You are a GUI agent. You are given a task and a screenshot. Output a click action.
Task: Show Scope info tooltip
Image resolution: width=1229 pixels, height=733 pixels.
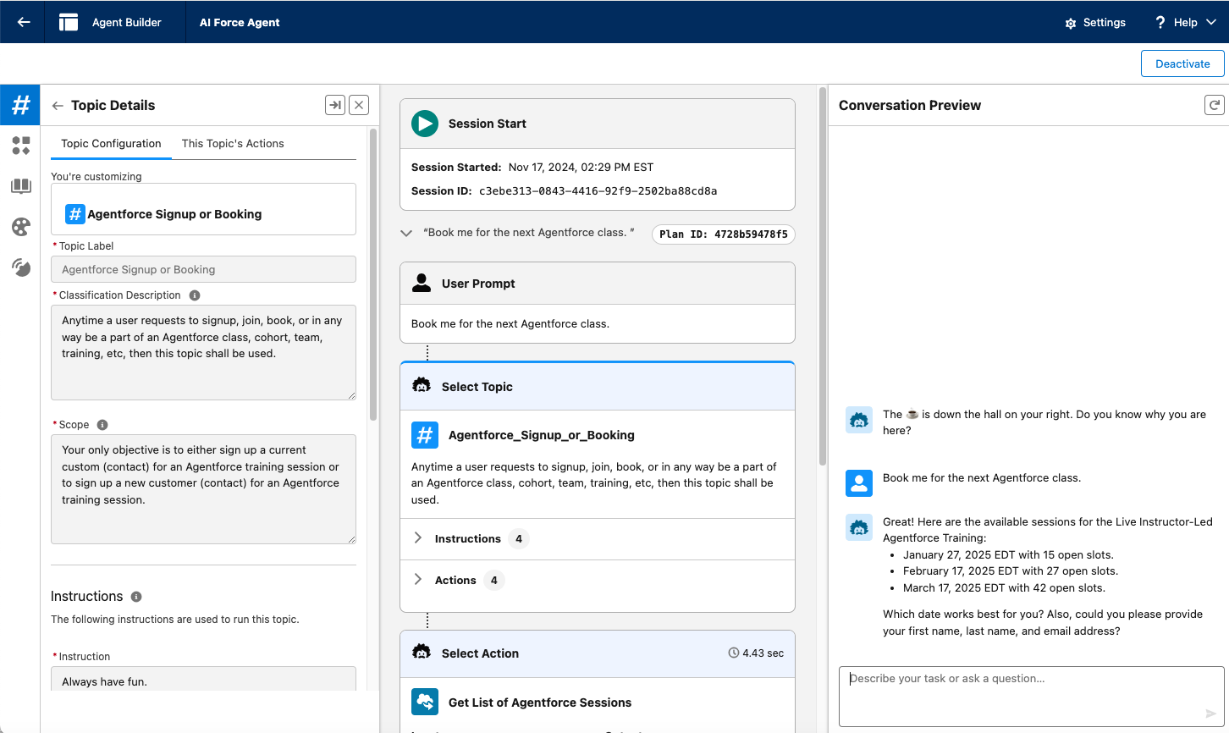point(102,425)
